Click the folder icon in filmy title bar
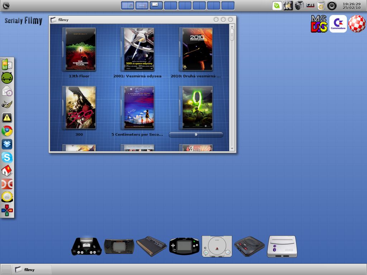Image resolution: width=367 pixels, height=275 pixels. pyautogui.click(x=54, y=20)
